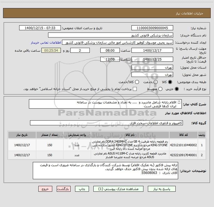
Task: Click the announcement date field 1400/12/15 - 07:33
Action: coord(40,28)
